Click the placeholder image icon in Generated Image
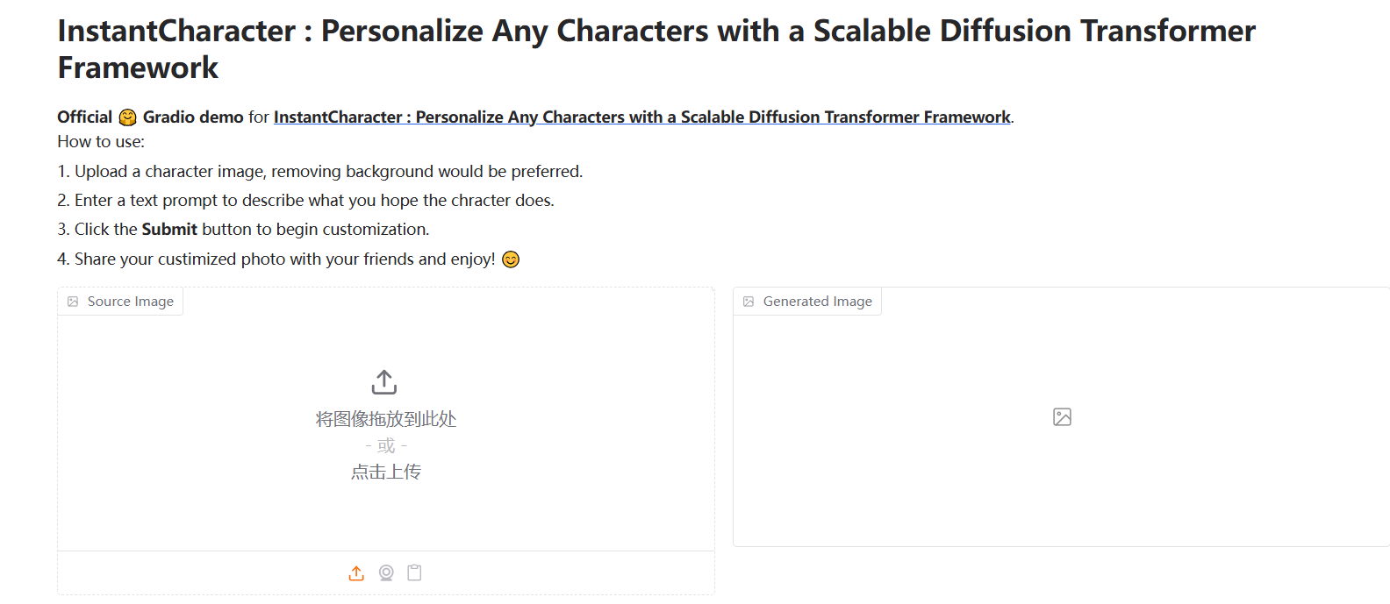This screenshot has height=604, width=1390. (1062, 417)
